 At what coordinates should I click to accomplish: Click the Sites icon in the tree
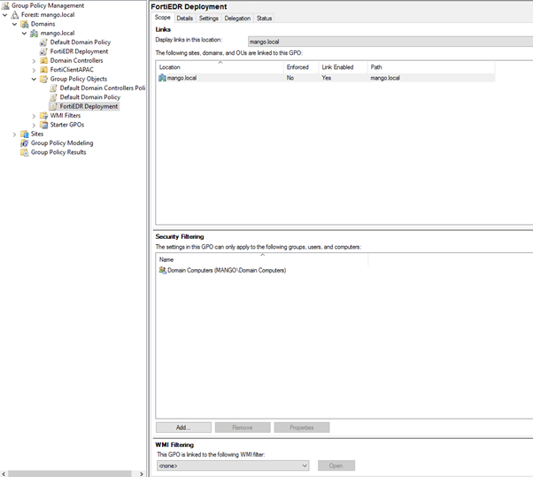[25, 135]
